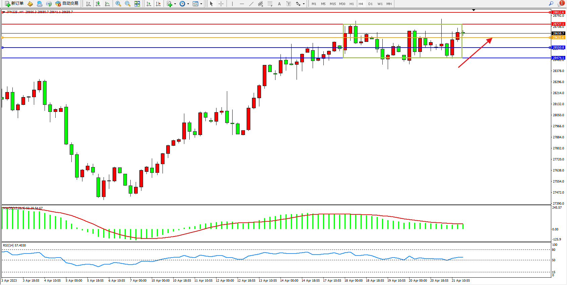Viewport: 567px width, 285px height.
Task: Switch chart to candlestick display
Action: tap(98, 4)
